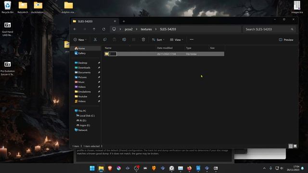Screen dimensions: 308x173
Task: Sort by Name column header
Action: [x=108, y=48]
